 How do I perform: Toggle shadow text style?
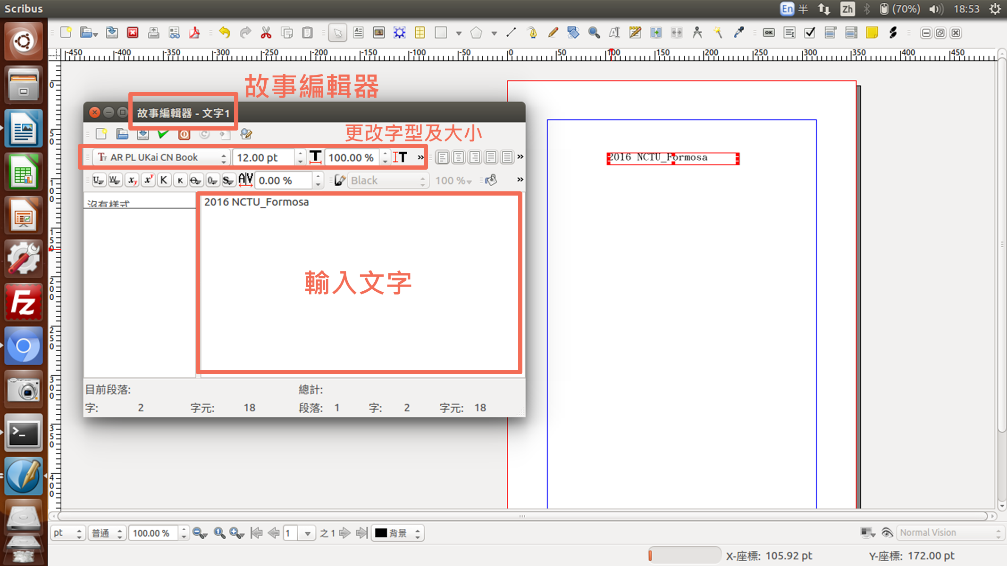pyautogui.click(x=228, y=180)
